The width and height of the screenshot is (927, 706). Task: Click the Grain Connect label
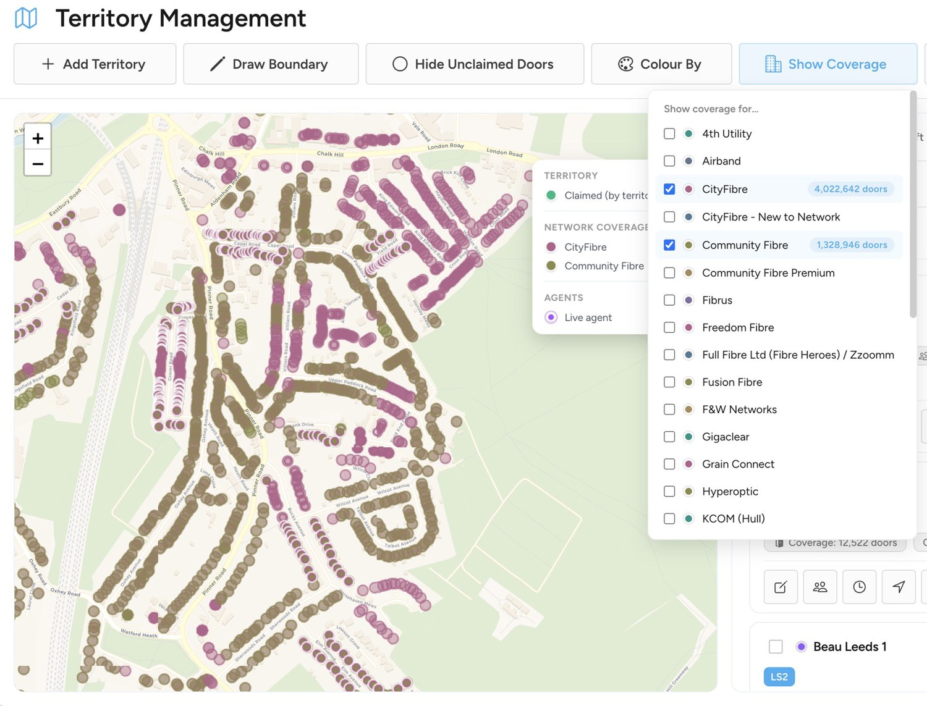point(738,464)
